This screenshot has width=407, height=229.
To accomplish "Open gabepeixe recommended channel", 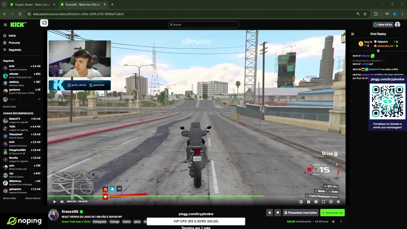I will (22, 191).
